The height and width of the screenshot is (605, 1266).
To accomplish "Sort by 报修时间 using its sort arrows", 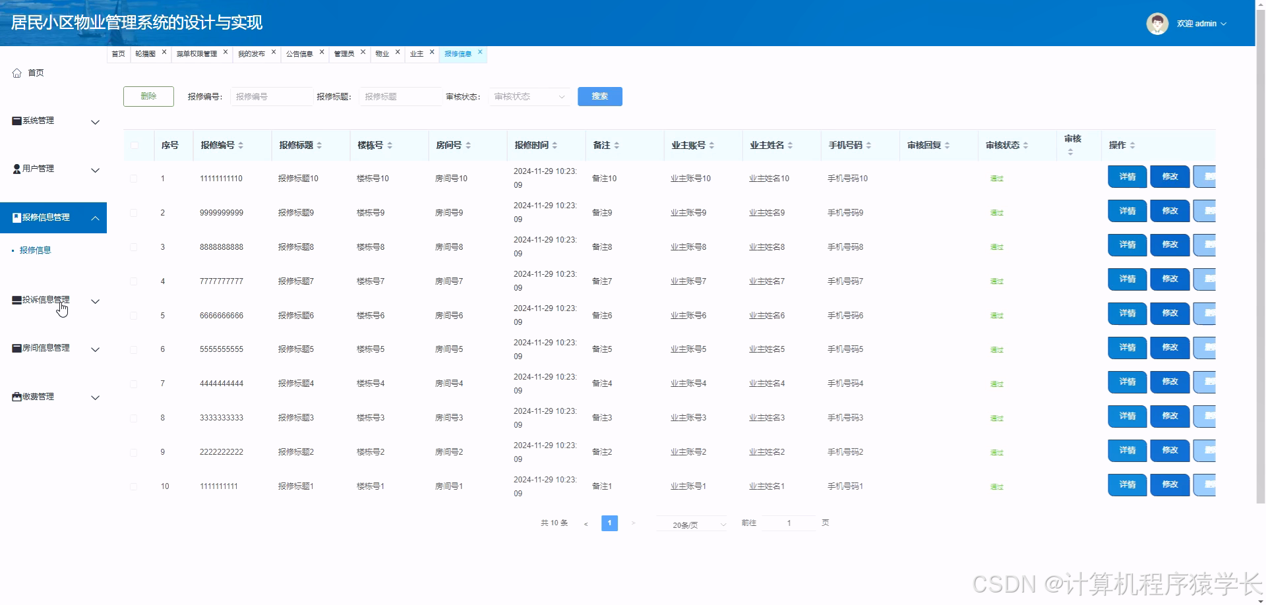I will point(556,145).
